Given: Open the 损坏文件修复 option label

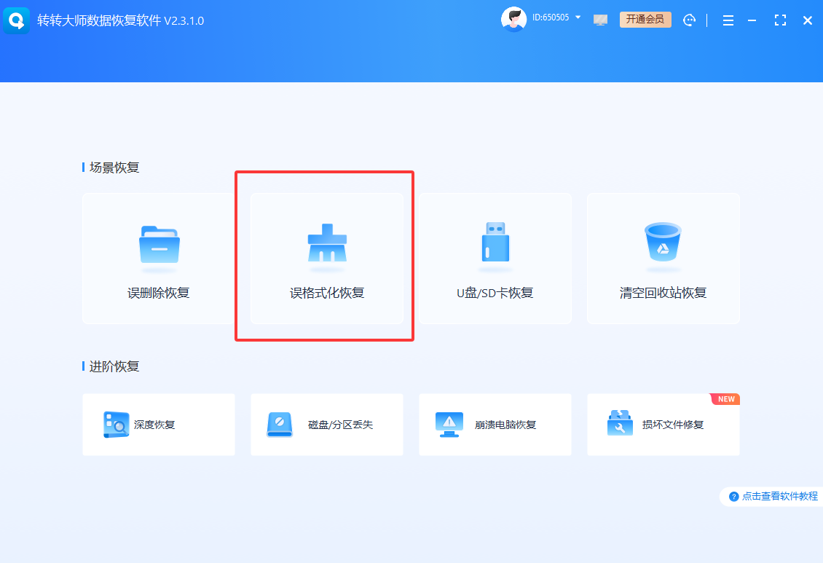Looking at the screenshot, I should pyautogui.click(x=673, y=425).
